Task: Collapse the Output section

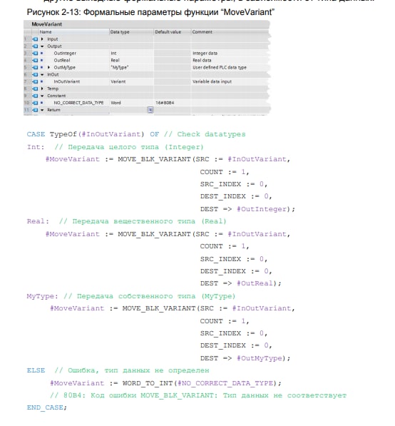Action: tap(42, 46)
